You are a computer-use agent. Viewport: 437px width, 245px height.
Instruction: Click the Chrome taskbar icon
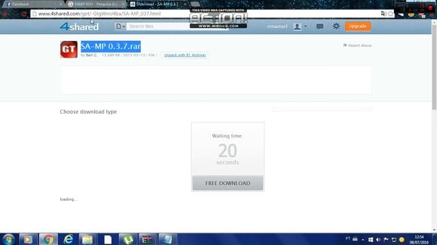pos(48,239)
